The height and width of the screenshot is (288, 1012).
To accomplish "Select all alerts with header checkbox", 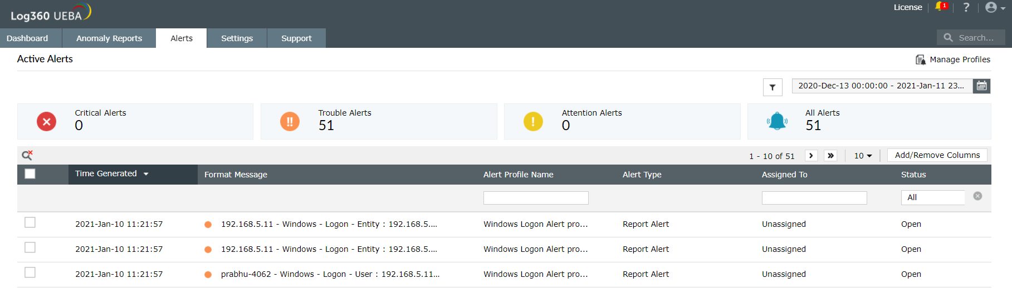I will pos(30,174).
